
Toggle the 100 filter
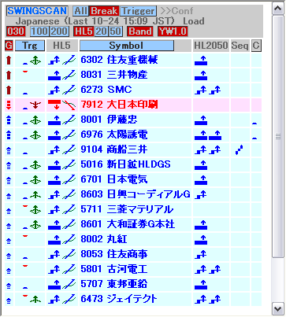click(x=40, y=31)
